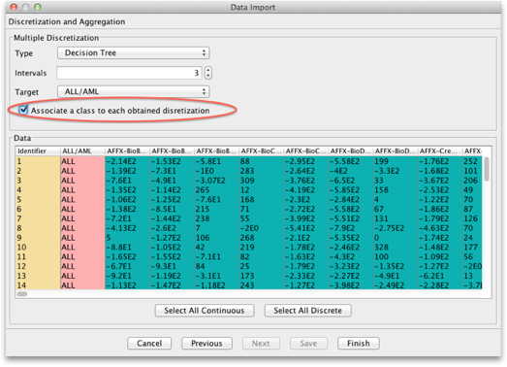Click cell with value -2.14E2

tap(127, 161)
